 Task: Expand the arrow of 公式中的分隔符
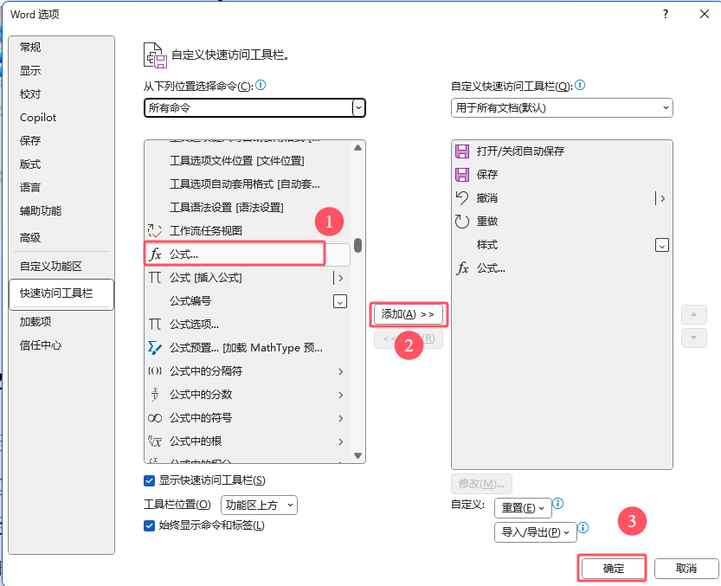click(x=341, y=371)
